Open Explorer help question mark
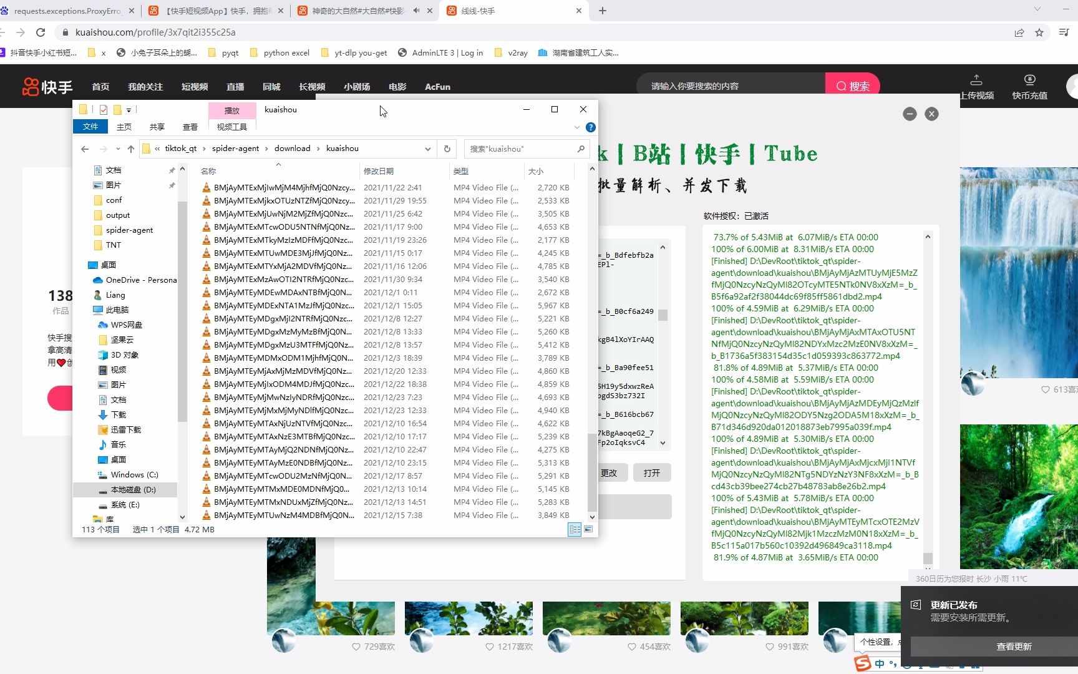Image resolution: width=1078 pixels, height=674 pixels. 590,127
